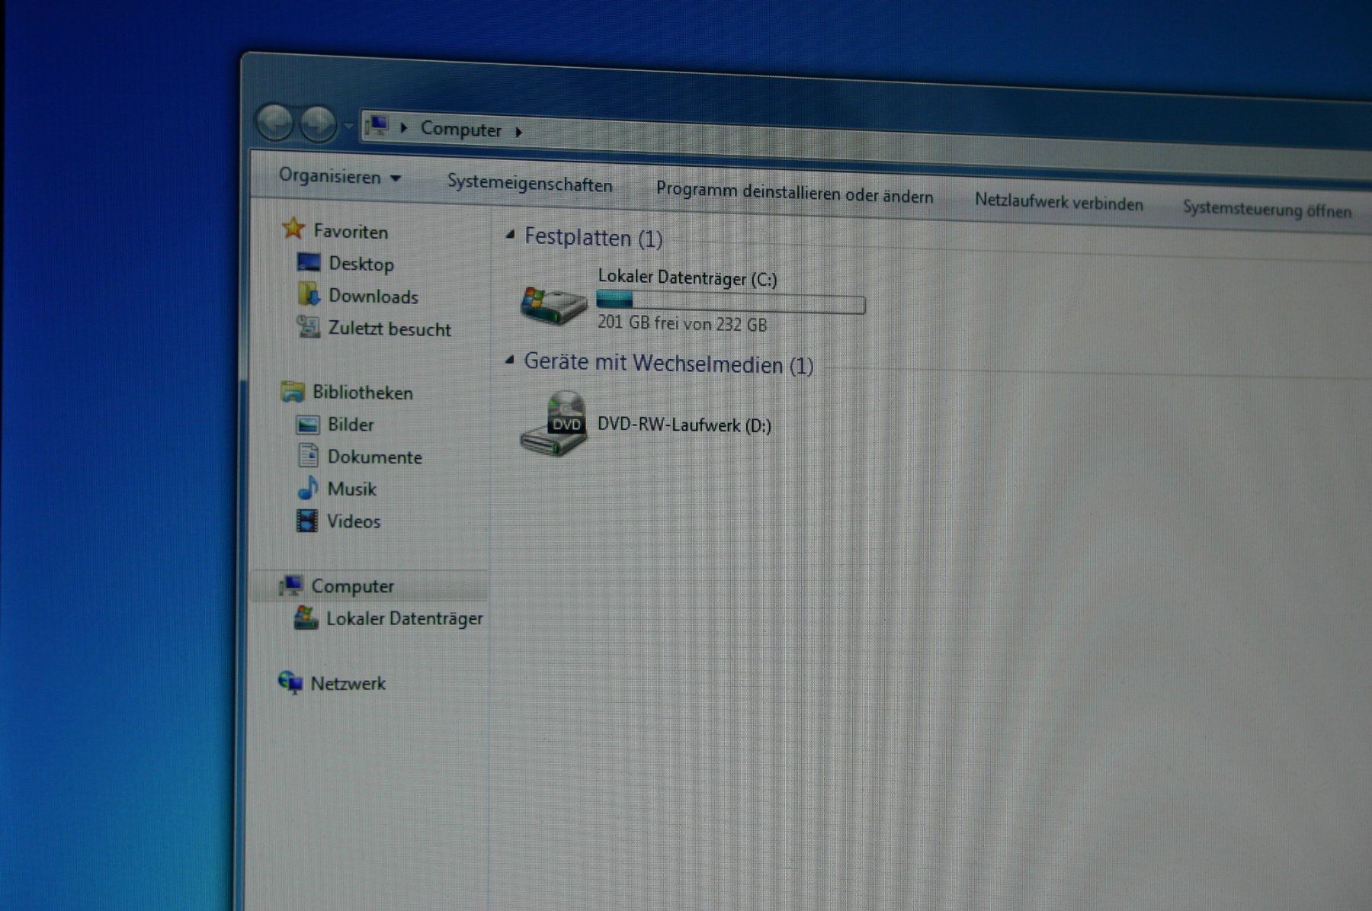Select Computer in the navigation pane

[x=353, y=586]
